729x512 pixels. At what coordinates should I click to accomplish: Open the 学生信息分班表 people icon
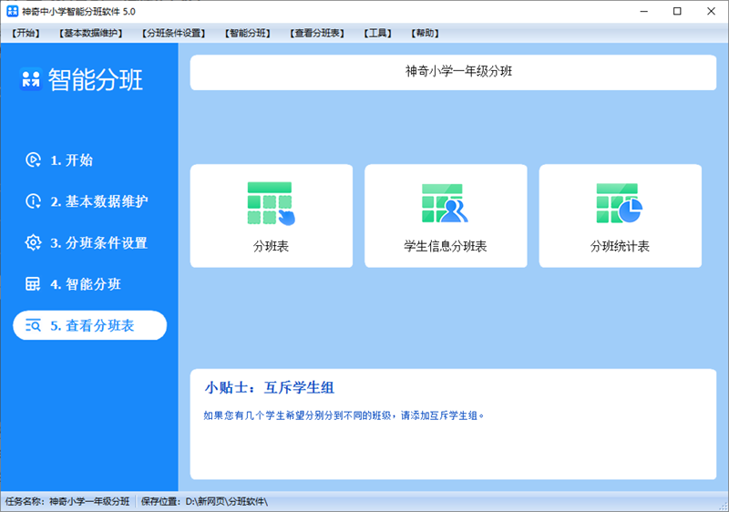tap(445, 203)
